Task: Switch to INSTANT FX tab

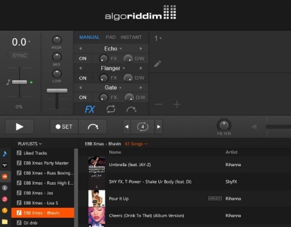Action: (131, 37)
